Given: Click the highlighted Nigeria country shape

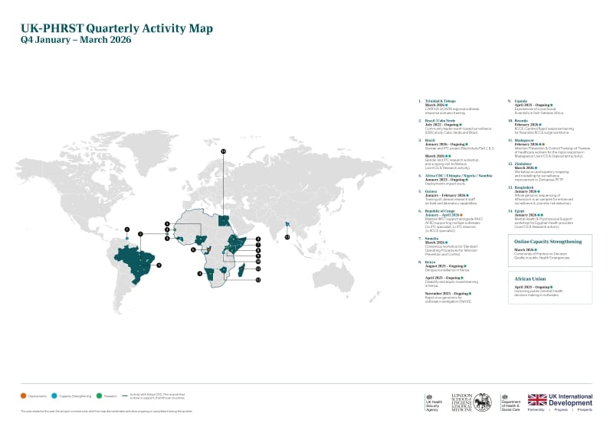Looking at the screenshot, I should 201,240.
